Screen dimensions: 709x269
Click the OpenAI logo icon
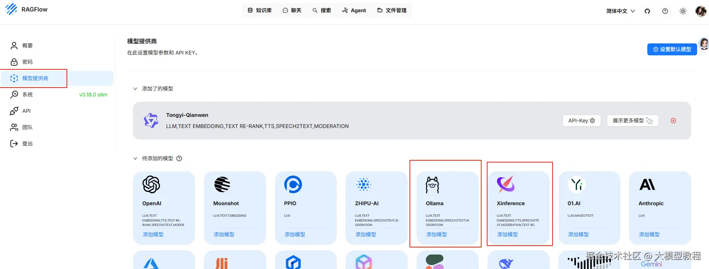click(x=151, y=184)
